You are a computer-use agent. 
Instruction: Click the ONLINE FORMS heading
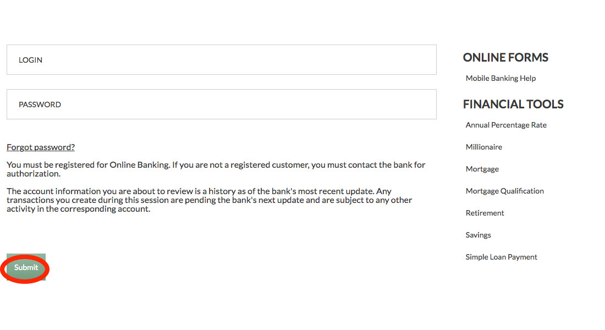[505, 58]
